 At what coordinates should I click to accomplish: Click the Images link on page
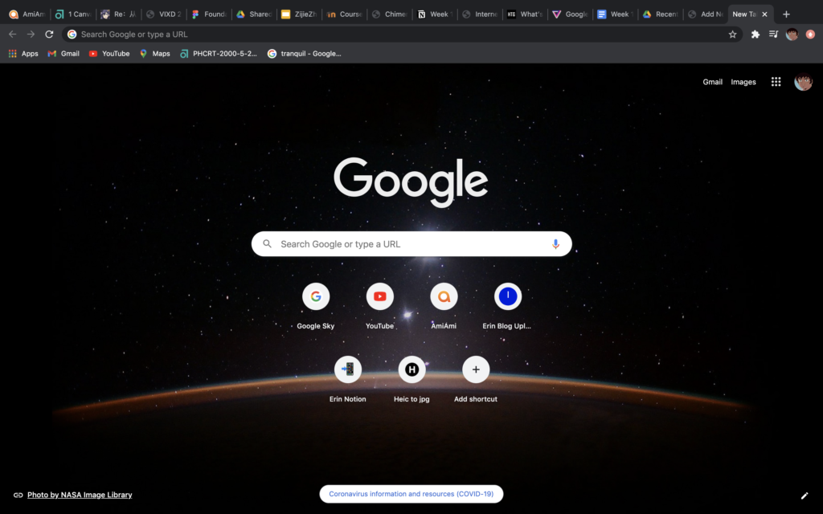click(x=743, y=82)
